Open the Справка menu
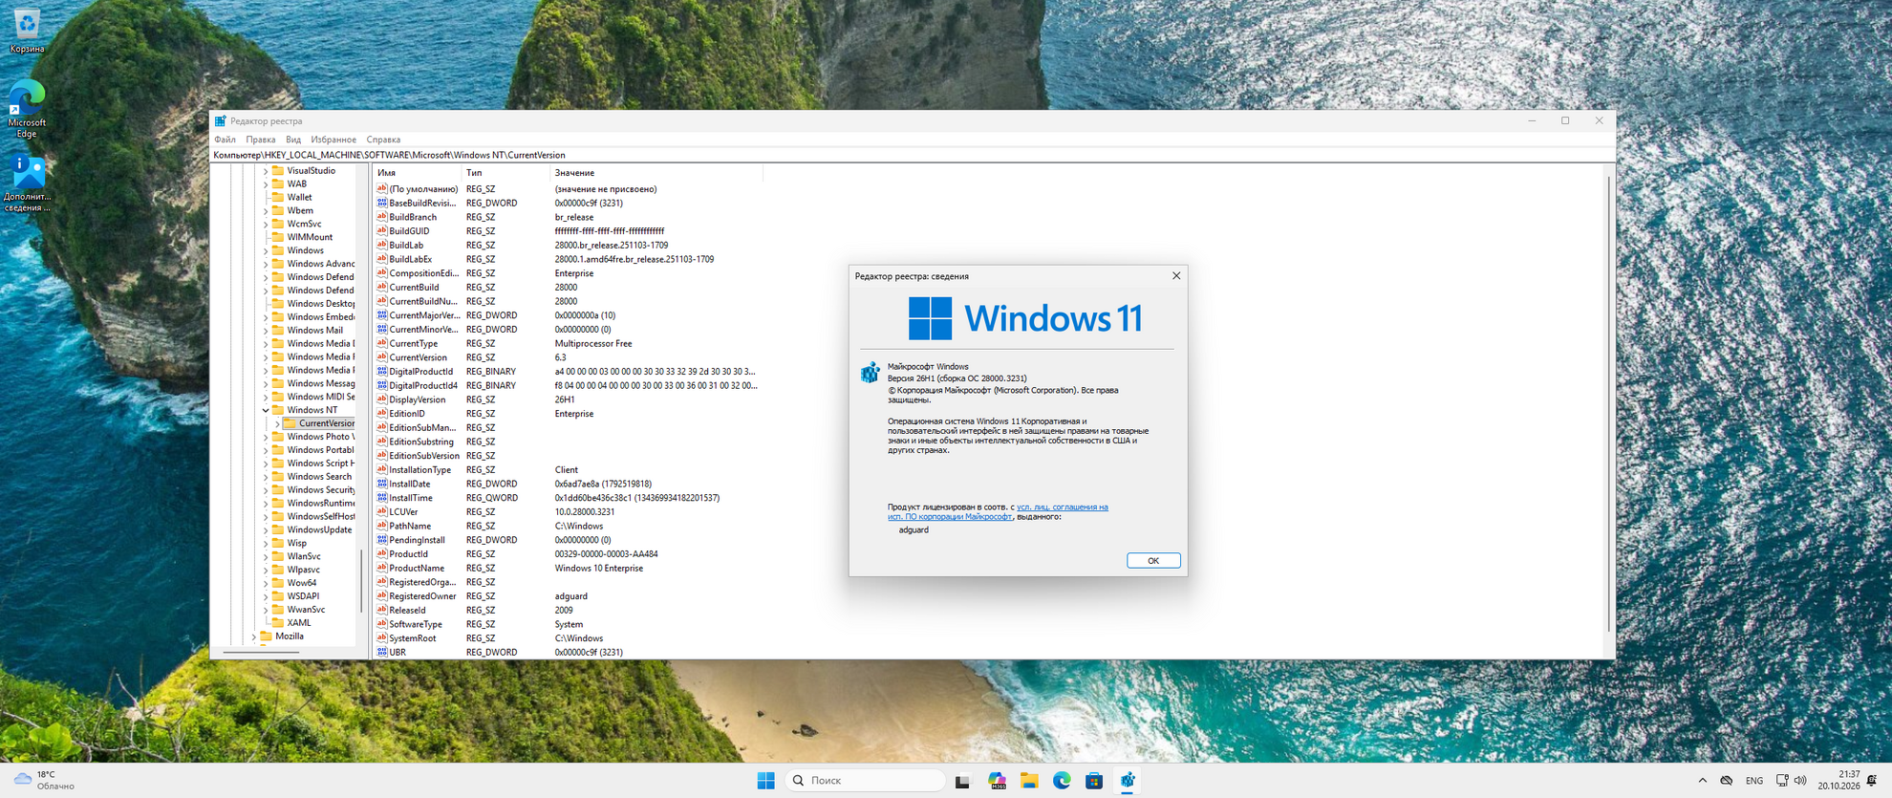 [x=383, y=140]
